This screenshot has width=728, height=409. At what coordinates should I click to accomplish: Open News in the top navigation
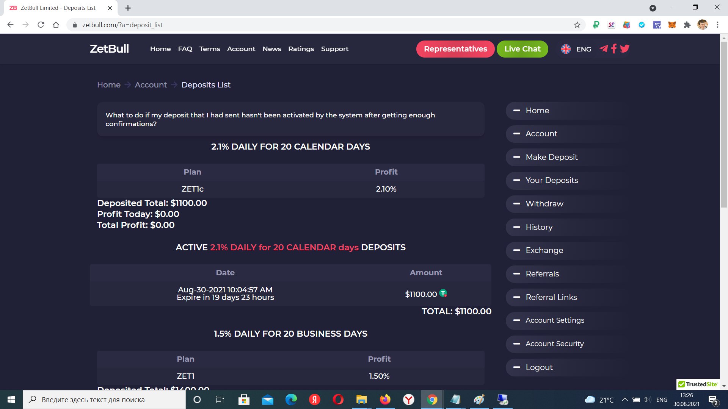click(x=272, y=49)
